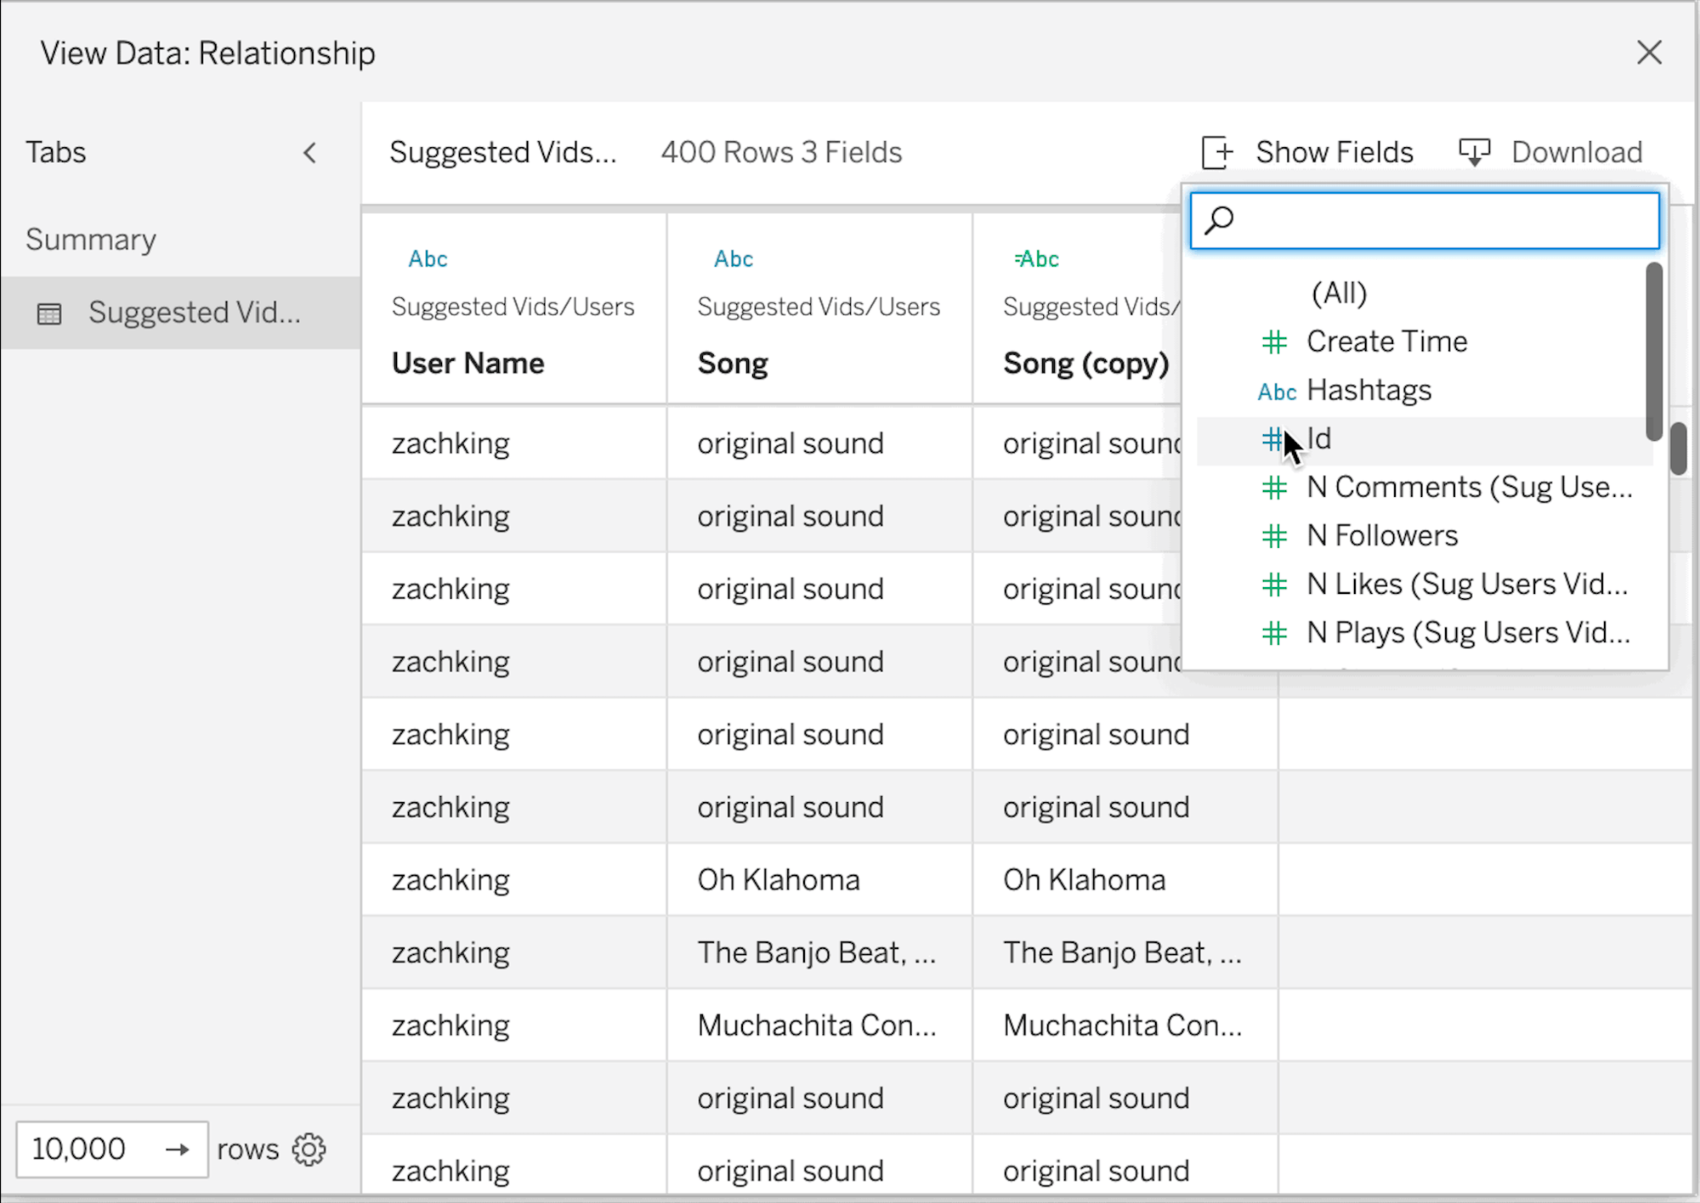Click the Id numeric field icon
Viewport: 1700px width, 1203px height.
point(1274,438)
